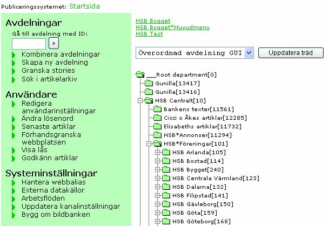Screen dimensions: 328x226
Task: Expand the HSB Bygget[240] node
Action: pyautogui.click(x=157, y=169)
